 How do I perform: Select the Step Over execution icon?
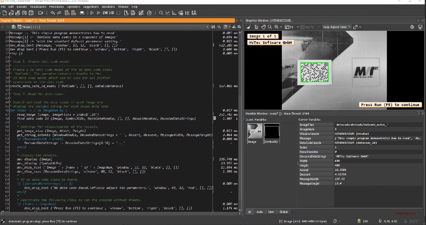[x=99, y=13]
